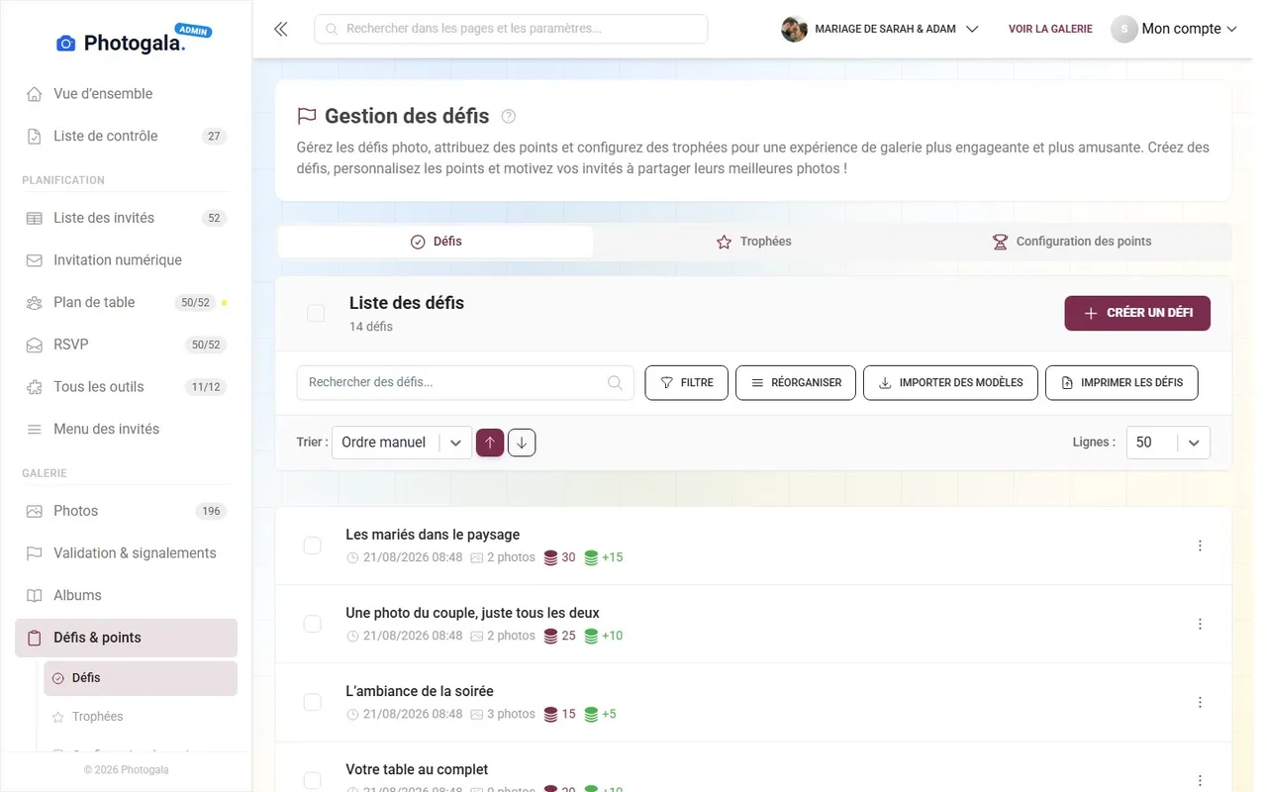1267x792 pixels.
Task: Click the Mon compte avatar
Action: pyautogui.click(x=1123, y=29)
